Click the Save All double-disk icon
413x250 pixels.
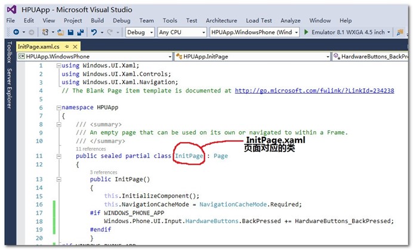[x=81, y=32]
